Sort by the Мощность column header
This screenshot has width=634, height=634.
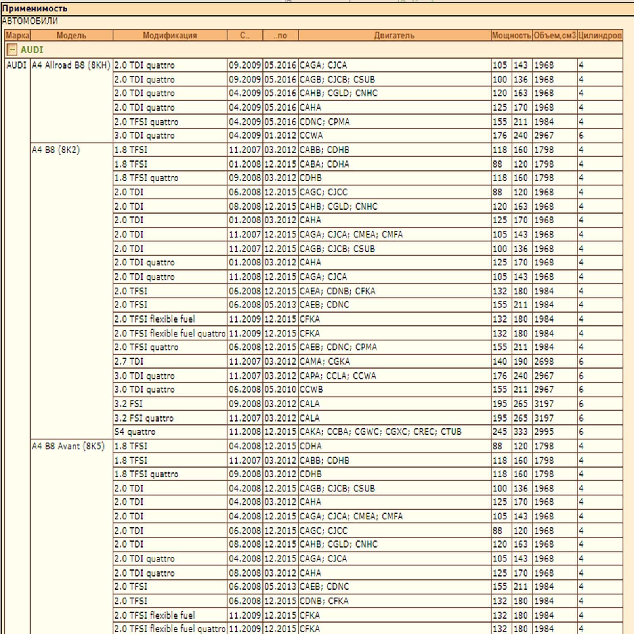(x=511, y=36)
